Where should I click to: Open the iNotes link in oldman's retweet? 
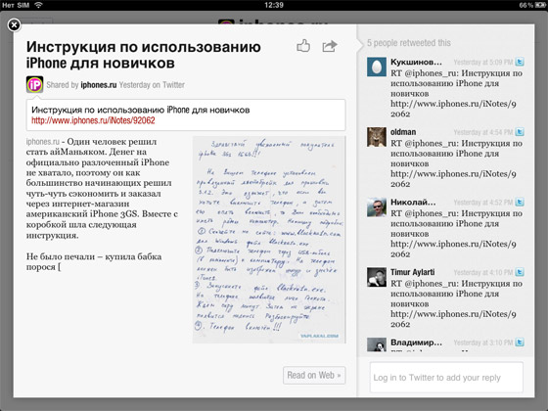point(453,179)
